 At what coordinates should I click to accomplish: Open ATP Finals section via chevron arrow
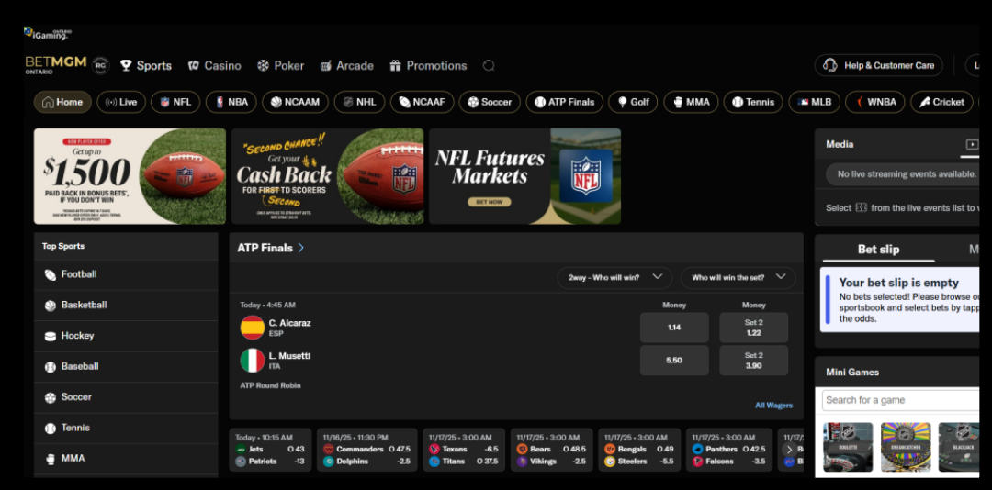coord(301,248)
